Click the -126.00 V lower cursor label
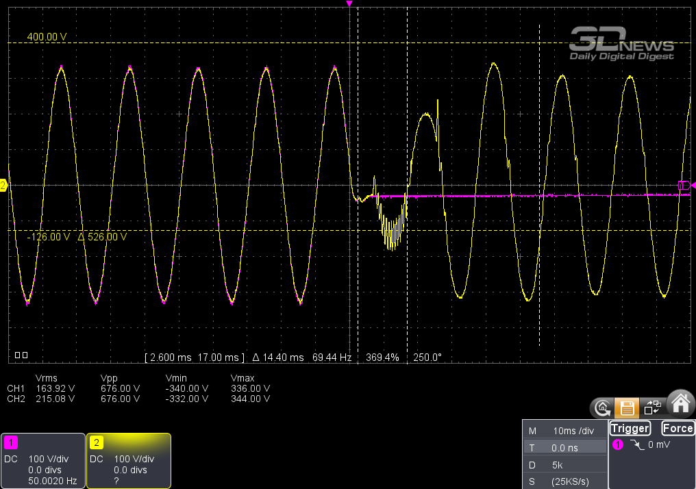 (49, 237)
